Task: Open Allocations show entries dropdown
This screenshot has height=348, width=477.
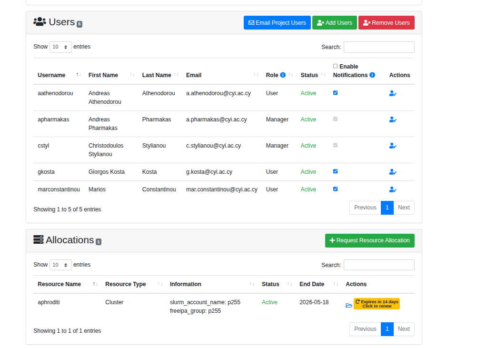Action: click(60, 265)
